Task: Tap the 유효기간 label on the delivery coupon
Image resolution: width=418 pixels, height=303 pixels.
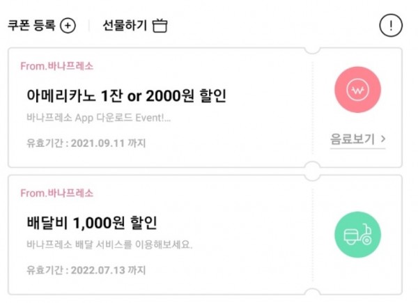Action: [42, 270]
